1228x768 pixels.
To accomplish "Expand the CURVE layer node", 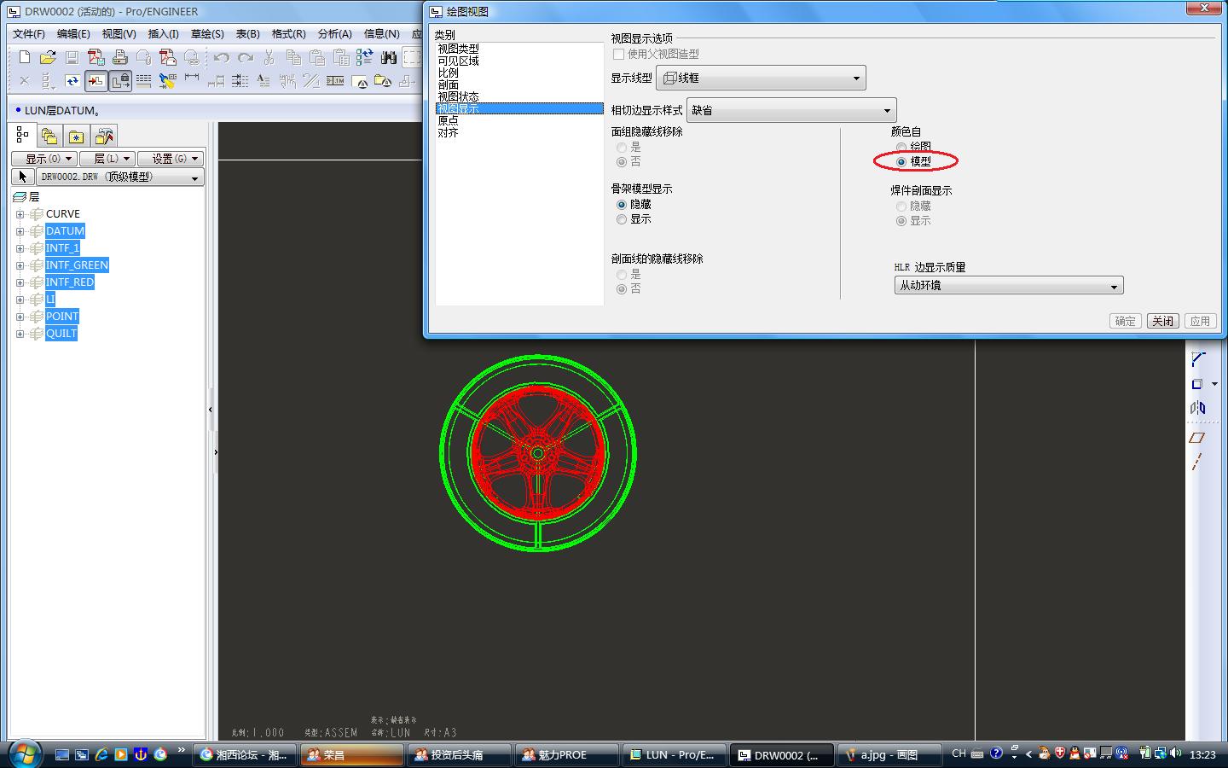I will [x=20, y=214].
